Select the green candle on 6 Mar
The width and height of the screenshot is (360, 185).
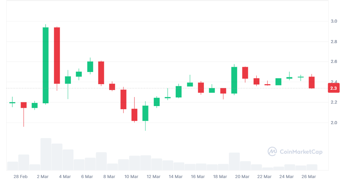[x=90, y=67]
